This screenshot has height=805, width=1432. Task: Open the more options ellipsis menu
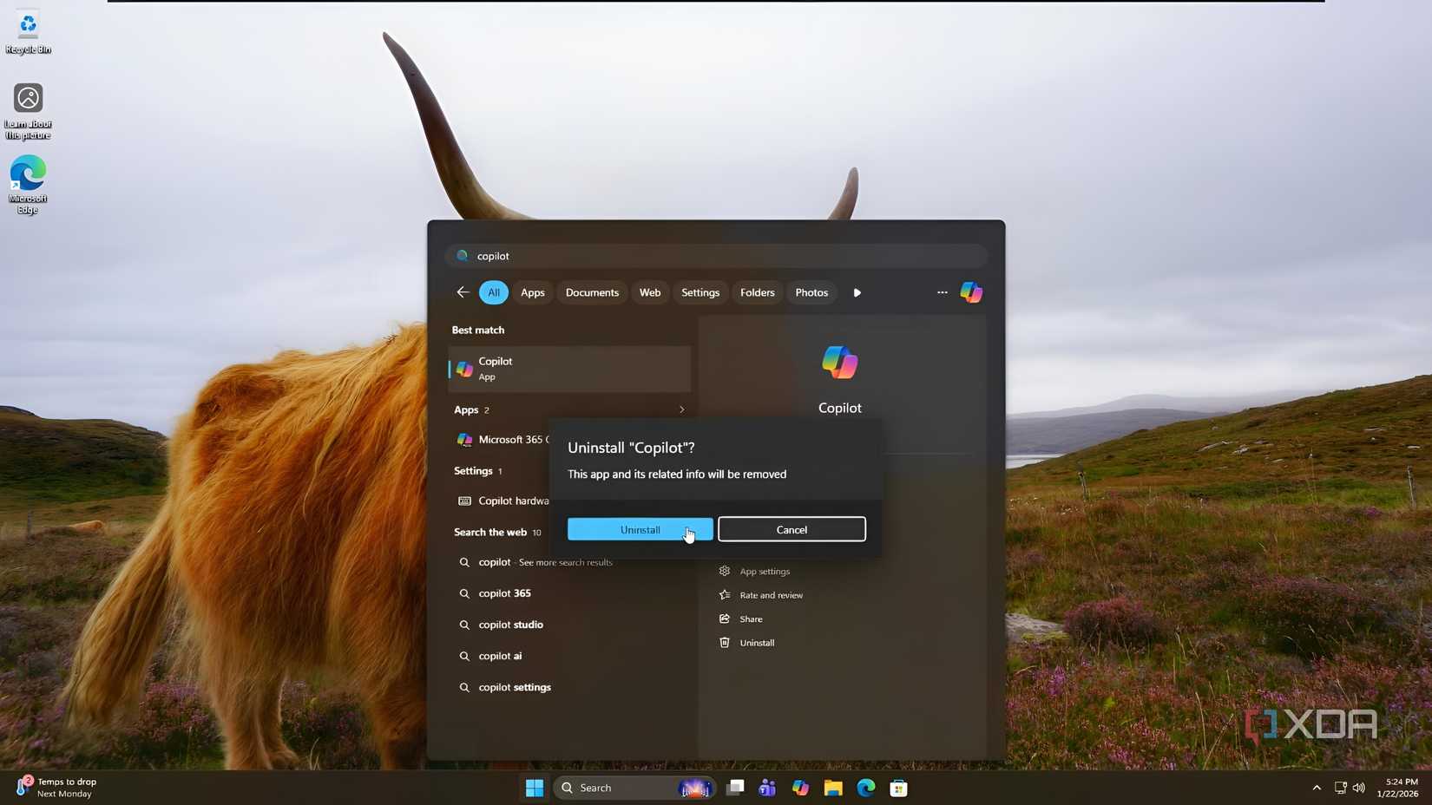pos(941,292)
